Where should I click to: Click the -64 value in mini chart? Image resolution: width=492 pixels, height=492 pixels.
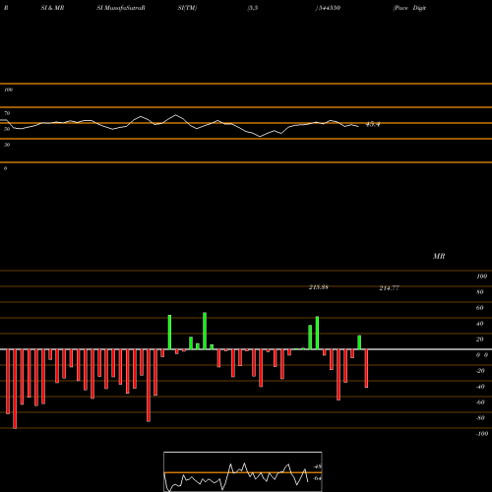click(318, 478)
